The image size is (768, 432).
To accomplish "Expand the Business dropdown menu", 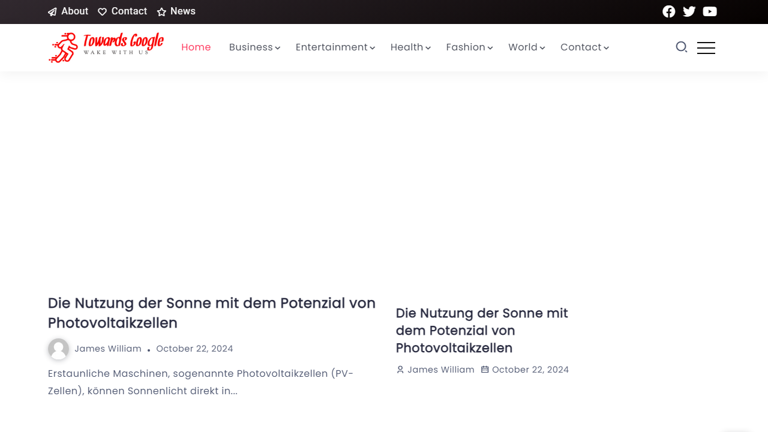I will click(277, 48).
